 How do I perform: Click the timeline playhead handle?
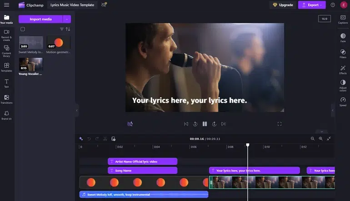click(248, 145)
